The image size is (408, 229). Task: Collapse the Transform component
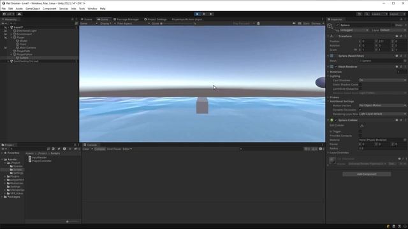coord(328,36)
